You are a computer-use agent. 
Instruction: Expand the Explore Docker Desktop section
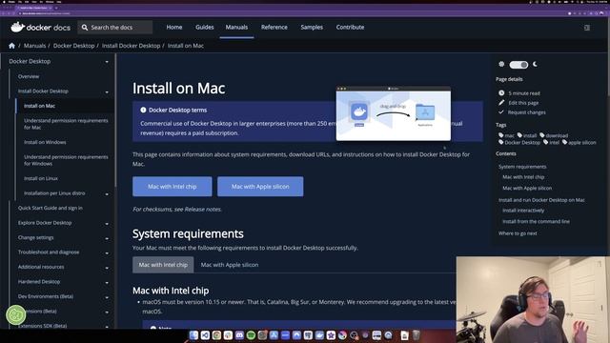tap(107, 224)
